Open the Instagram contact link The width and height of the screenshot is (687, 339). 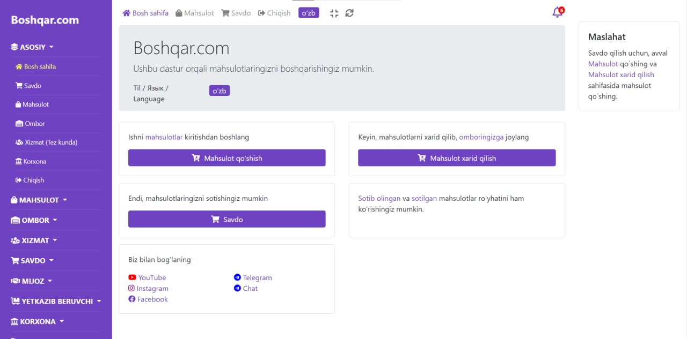(152, 288)
